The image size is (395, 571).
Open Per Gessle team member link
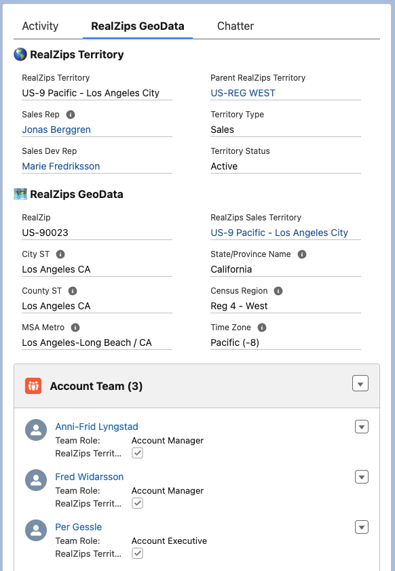point(78,527)
